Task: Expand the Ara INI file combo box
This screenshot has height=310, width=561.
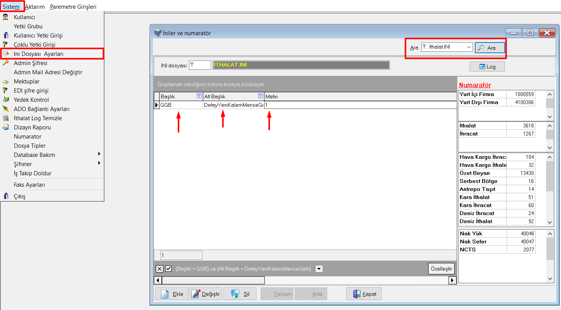Action: [469, 47]
